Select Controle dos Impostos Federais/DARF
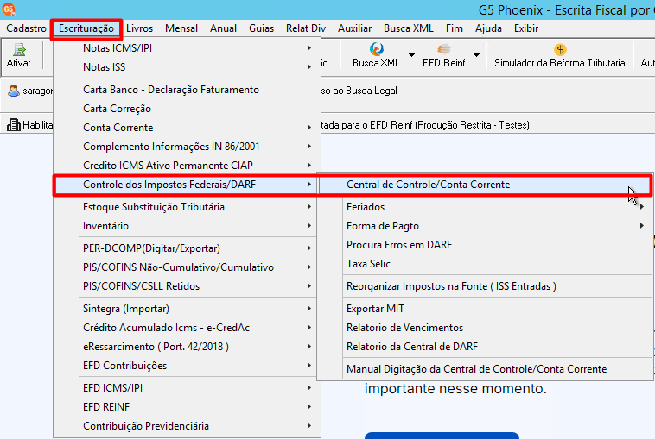 click(x=187, y=185)
